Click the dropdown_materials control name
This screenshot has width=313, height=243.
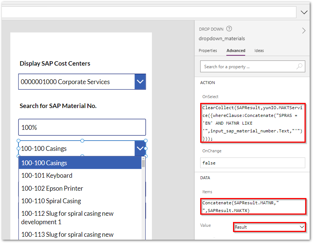pos(222,39)
